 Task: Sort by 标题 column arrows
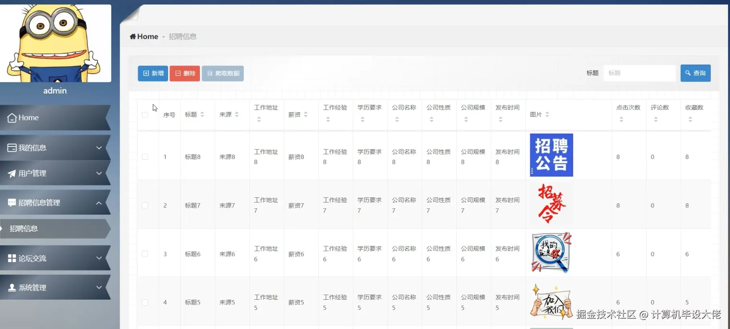pyautogui.click(x=202, y=114)
